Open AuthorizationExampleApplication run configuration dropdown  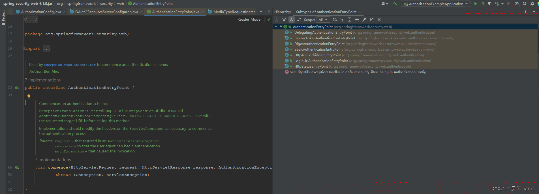coord(436,4)
